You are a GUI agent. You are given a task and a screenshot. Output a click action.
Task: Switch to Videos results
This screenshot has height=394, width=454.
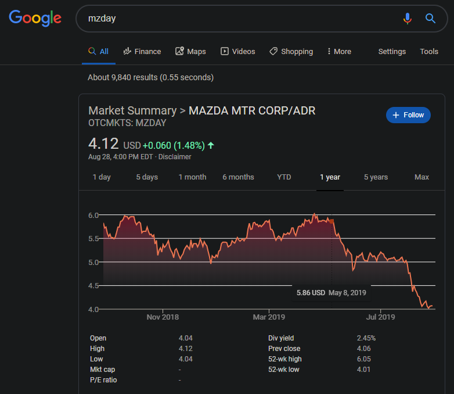point(237,52)
